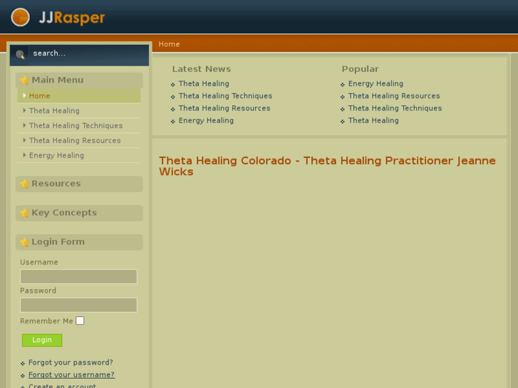This screenshot has height=388, width=518.
Task: Open Energy Healing under Latest News
Action: [x=206, y=120]
